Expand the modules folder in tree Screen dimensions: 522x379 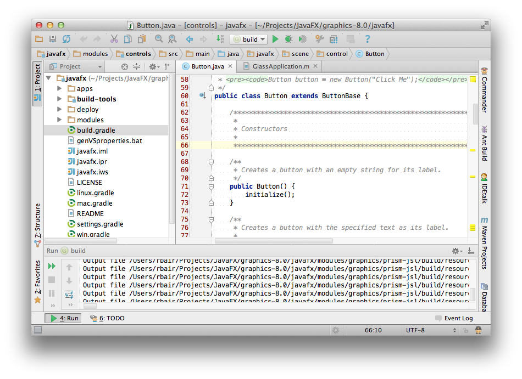[x=60, y=120]
